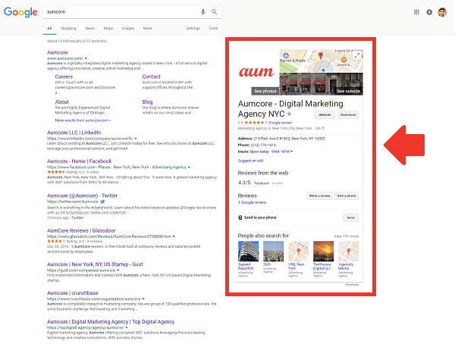Activate voice search microphone icon
This screenshot has height=347, width=455.
point(202,12)
